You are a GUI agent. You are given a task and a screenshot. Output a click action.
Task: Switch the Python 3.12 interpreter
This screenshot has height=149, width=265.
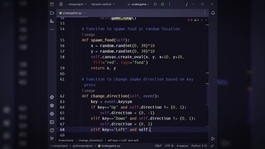(x=199, y=146)
